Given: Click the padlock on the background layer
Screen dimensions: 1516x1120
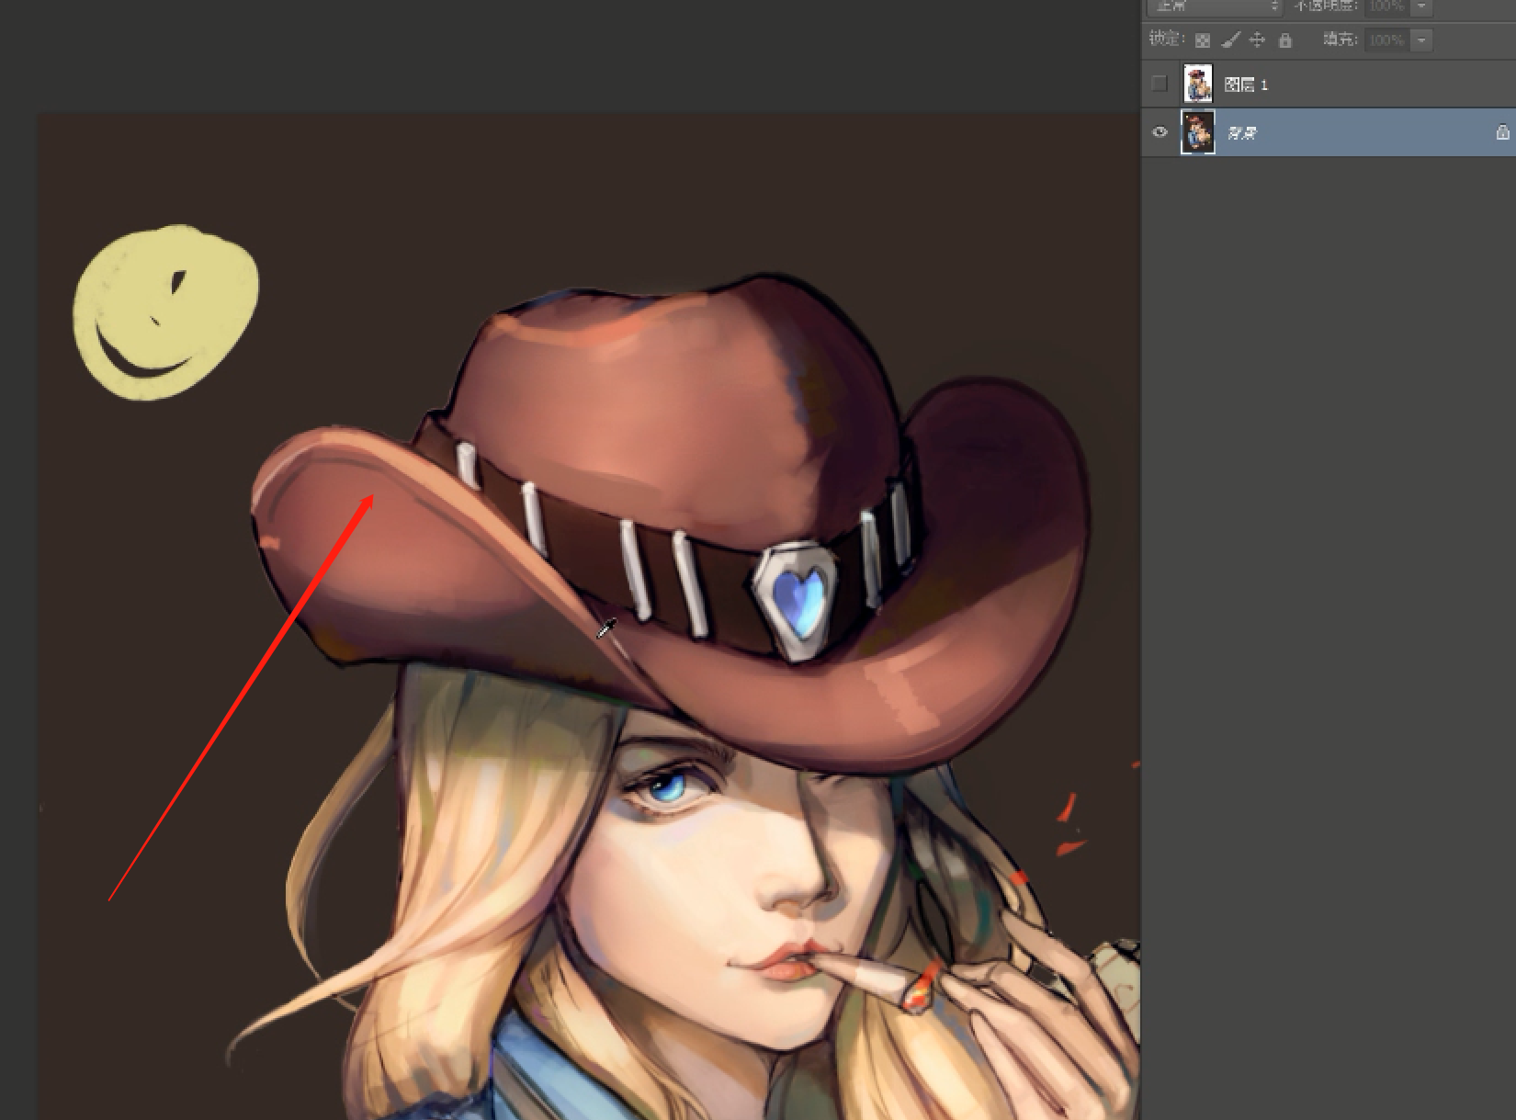Looking at the screenshot, I should [x=1502, y=132].
